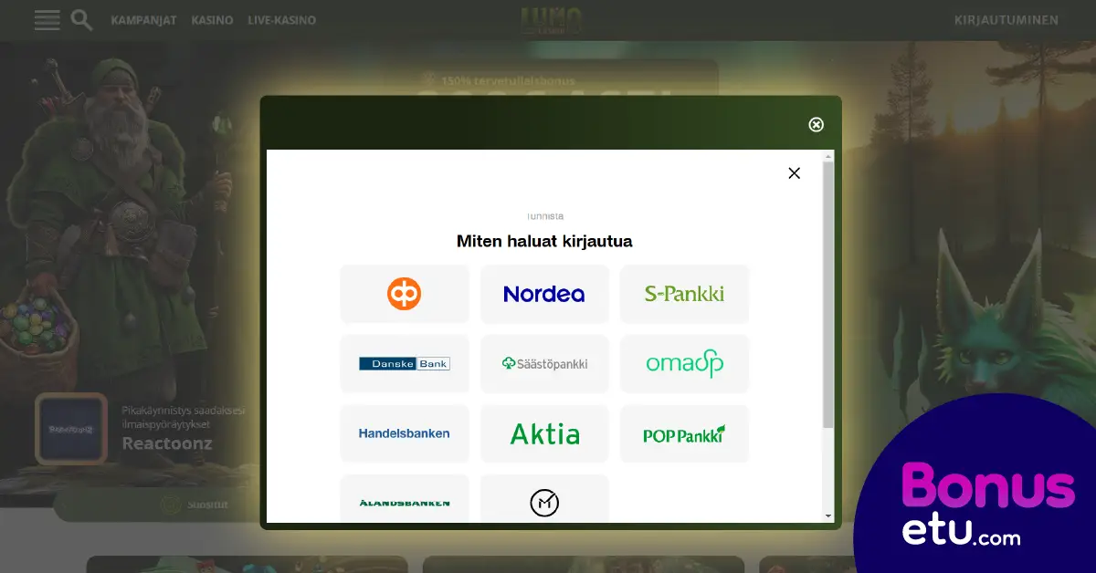Close the bank login dialog
This screenshot has height=573, width=1096.
[x=794, y=173]
